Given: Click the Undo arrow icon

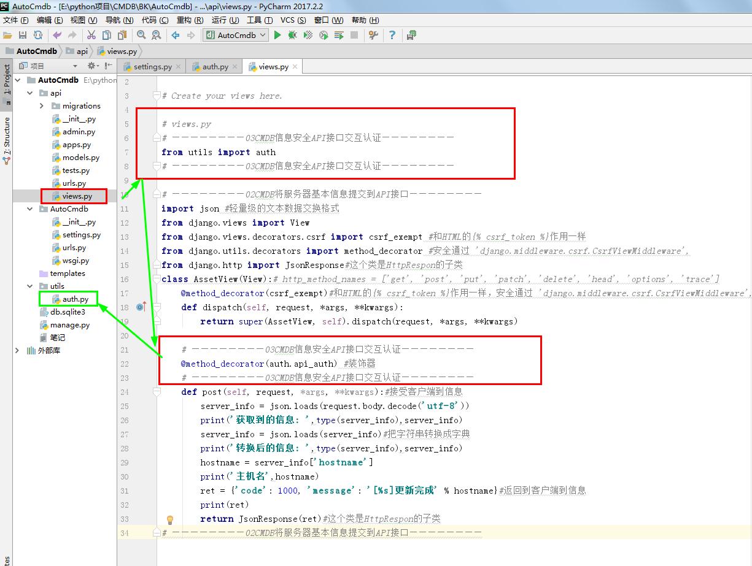Looking at the screenshot, I should point(57,35).
